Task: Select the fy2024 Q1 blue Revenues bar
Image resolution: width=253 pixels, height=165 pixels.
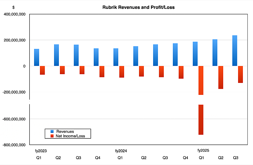Action: (x=116, y=57)
